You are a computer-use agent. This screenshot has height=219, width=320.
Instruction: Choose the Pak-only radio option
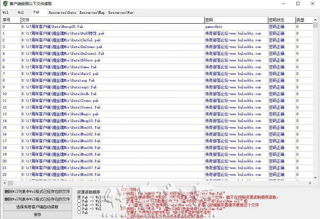click(79, 213)
